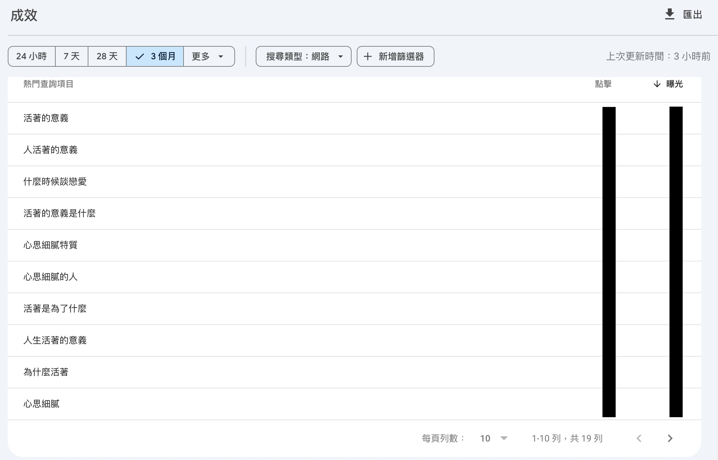Sort results by the 點擊 column

coord(603,84)
